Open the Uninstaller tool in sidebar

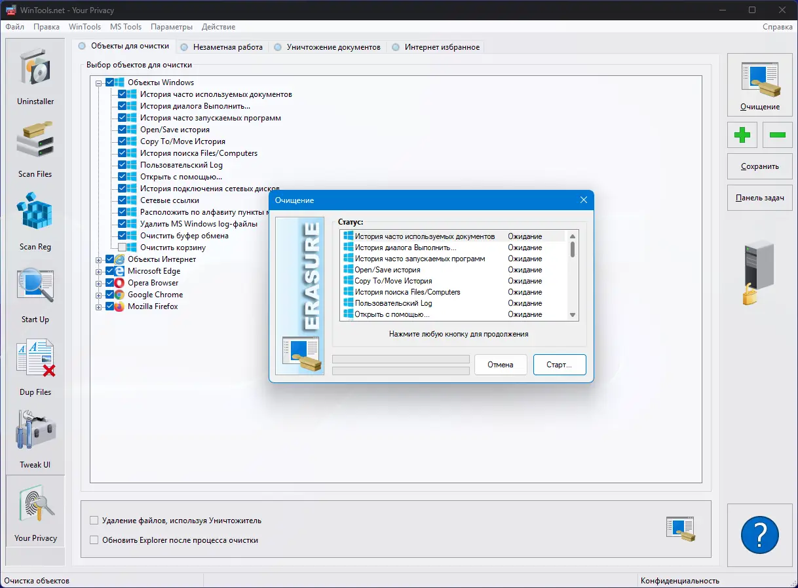tap(35, 75)
